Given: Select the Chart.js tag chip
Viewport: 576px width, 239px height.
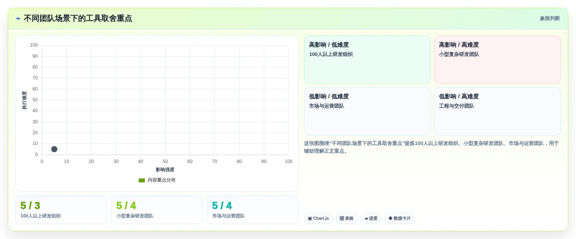Looking at the screenshot, I should point(318,219).
